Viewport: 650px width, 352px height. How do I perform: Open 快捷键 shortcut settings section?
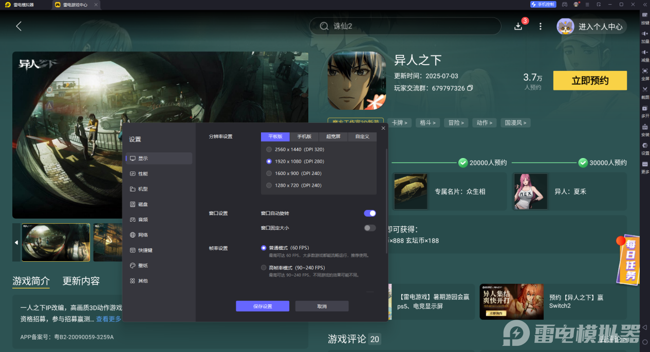159,250
